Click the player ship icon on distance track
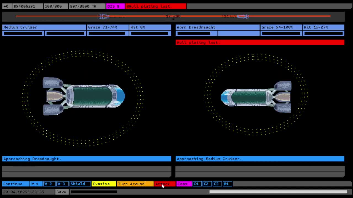Viewport: 353px width, 198px height. (104, 16)
